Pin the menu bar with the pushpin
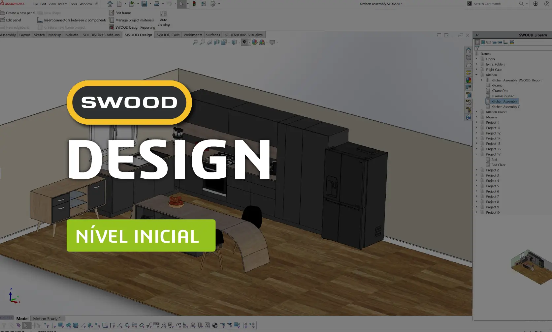The width and height of the screenshot is (552, 332). click(97, 4)
